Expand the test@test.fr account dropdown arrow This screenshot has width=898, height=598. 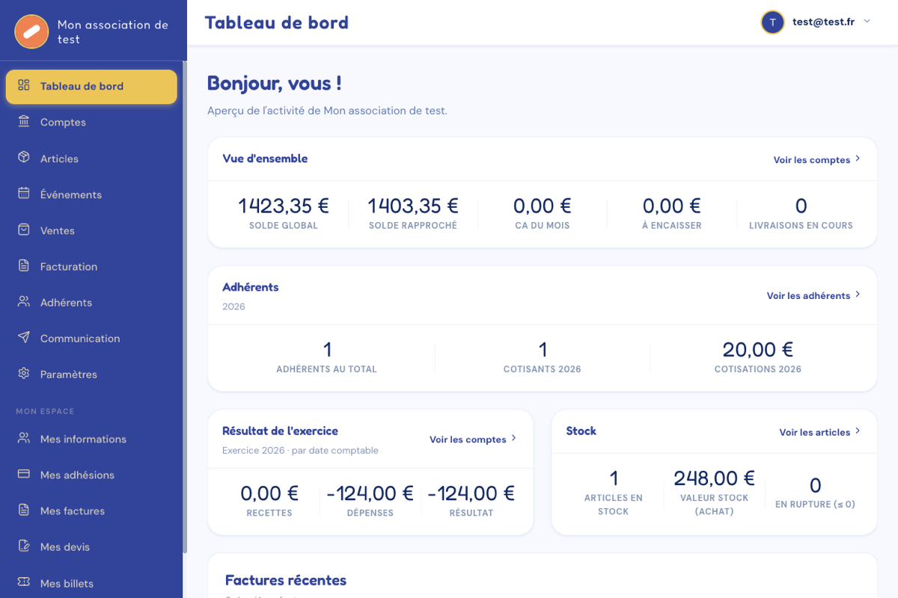pyautogui.click(x=867, y=22)
